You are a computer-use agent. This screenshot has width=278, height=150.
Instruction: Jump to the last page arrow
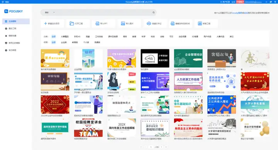click(166, 147)
